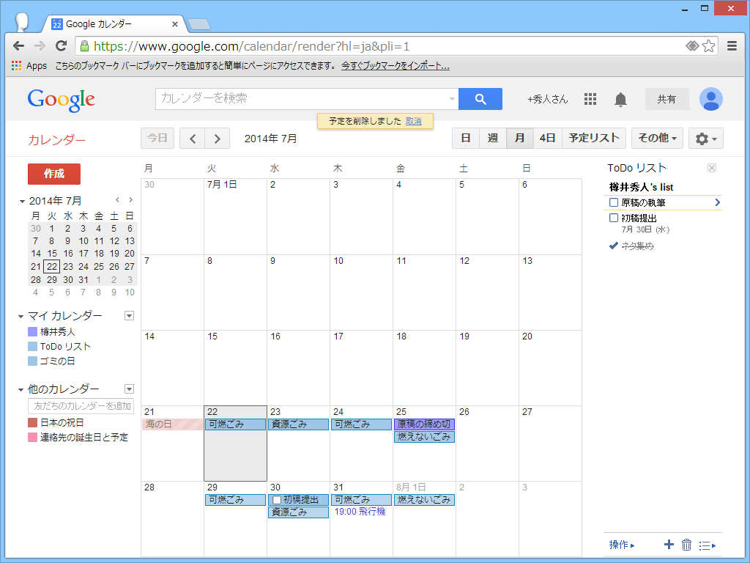
Task: Switch to the 日 day view
Action: coord(465,139)
